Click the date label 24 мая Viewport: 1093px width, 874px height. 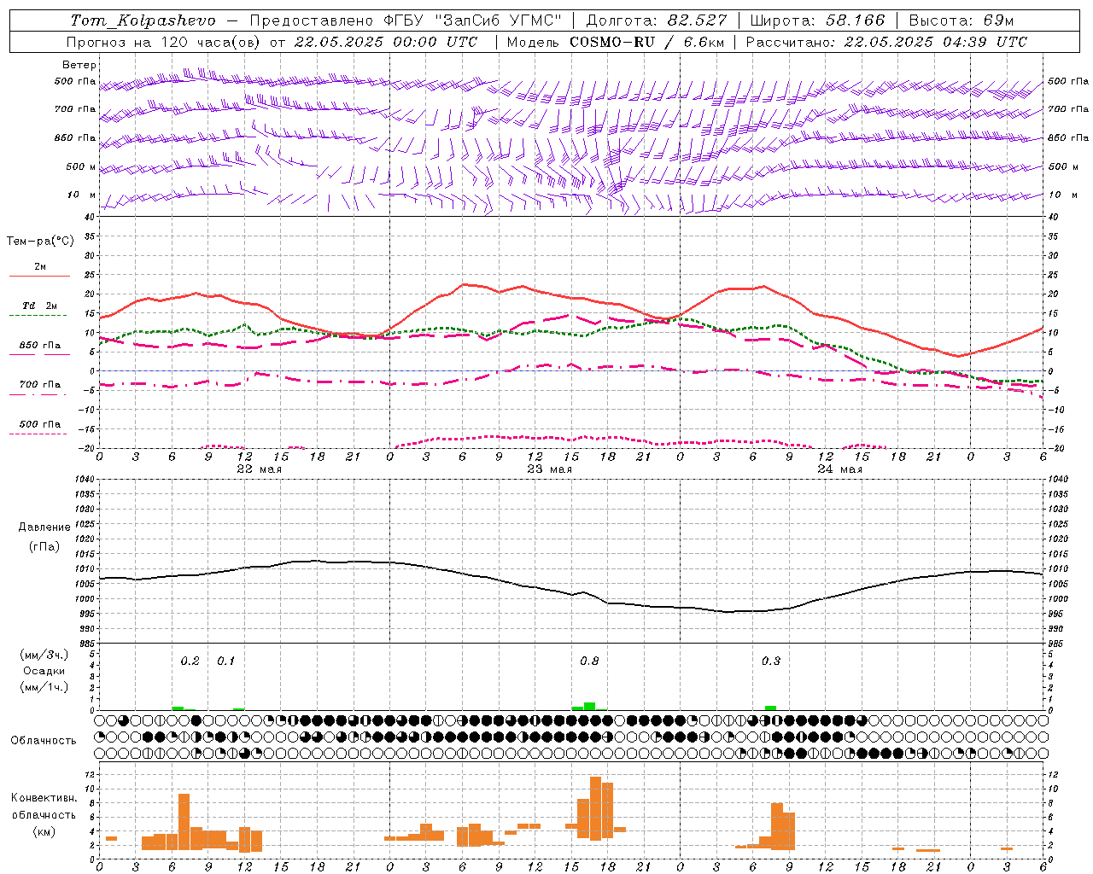coord(839,469)
